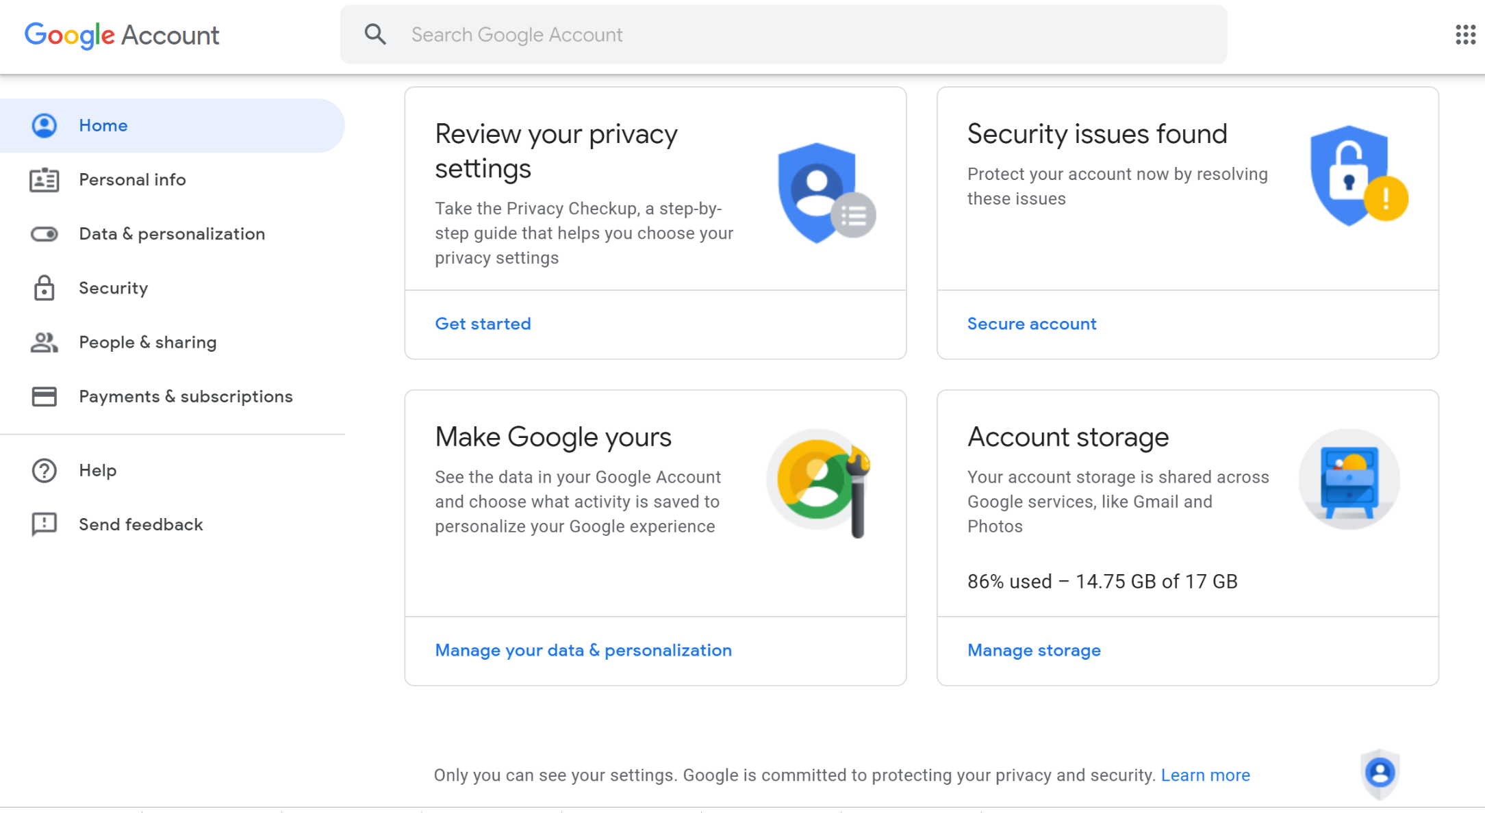Screen dimensions: 1485x813
Task: Open Help from the sidebar
Action: tap(172, 470)
